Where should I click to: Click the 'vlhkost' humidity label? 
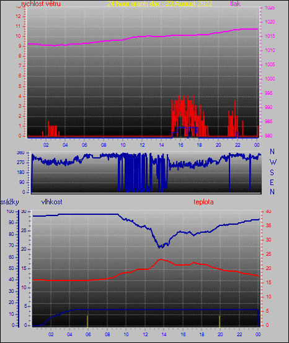51,202
